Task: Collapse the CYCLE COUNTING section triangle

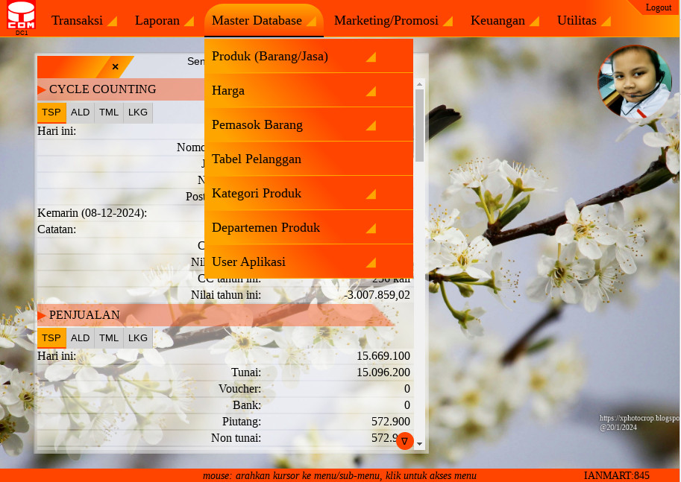Action: tap(42, 90)
